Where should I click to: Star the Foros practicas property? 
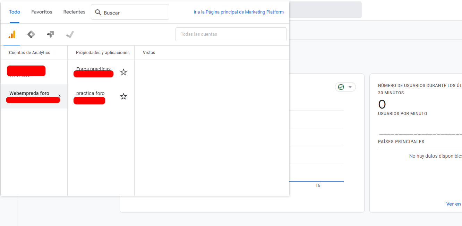pos(123,72)
